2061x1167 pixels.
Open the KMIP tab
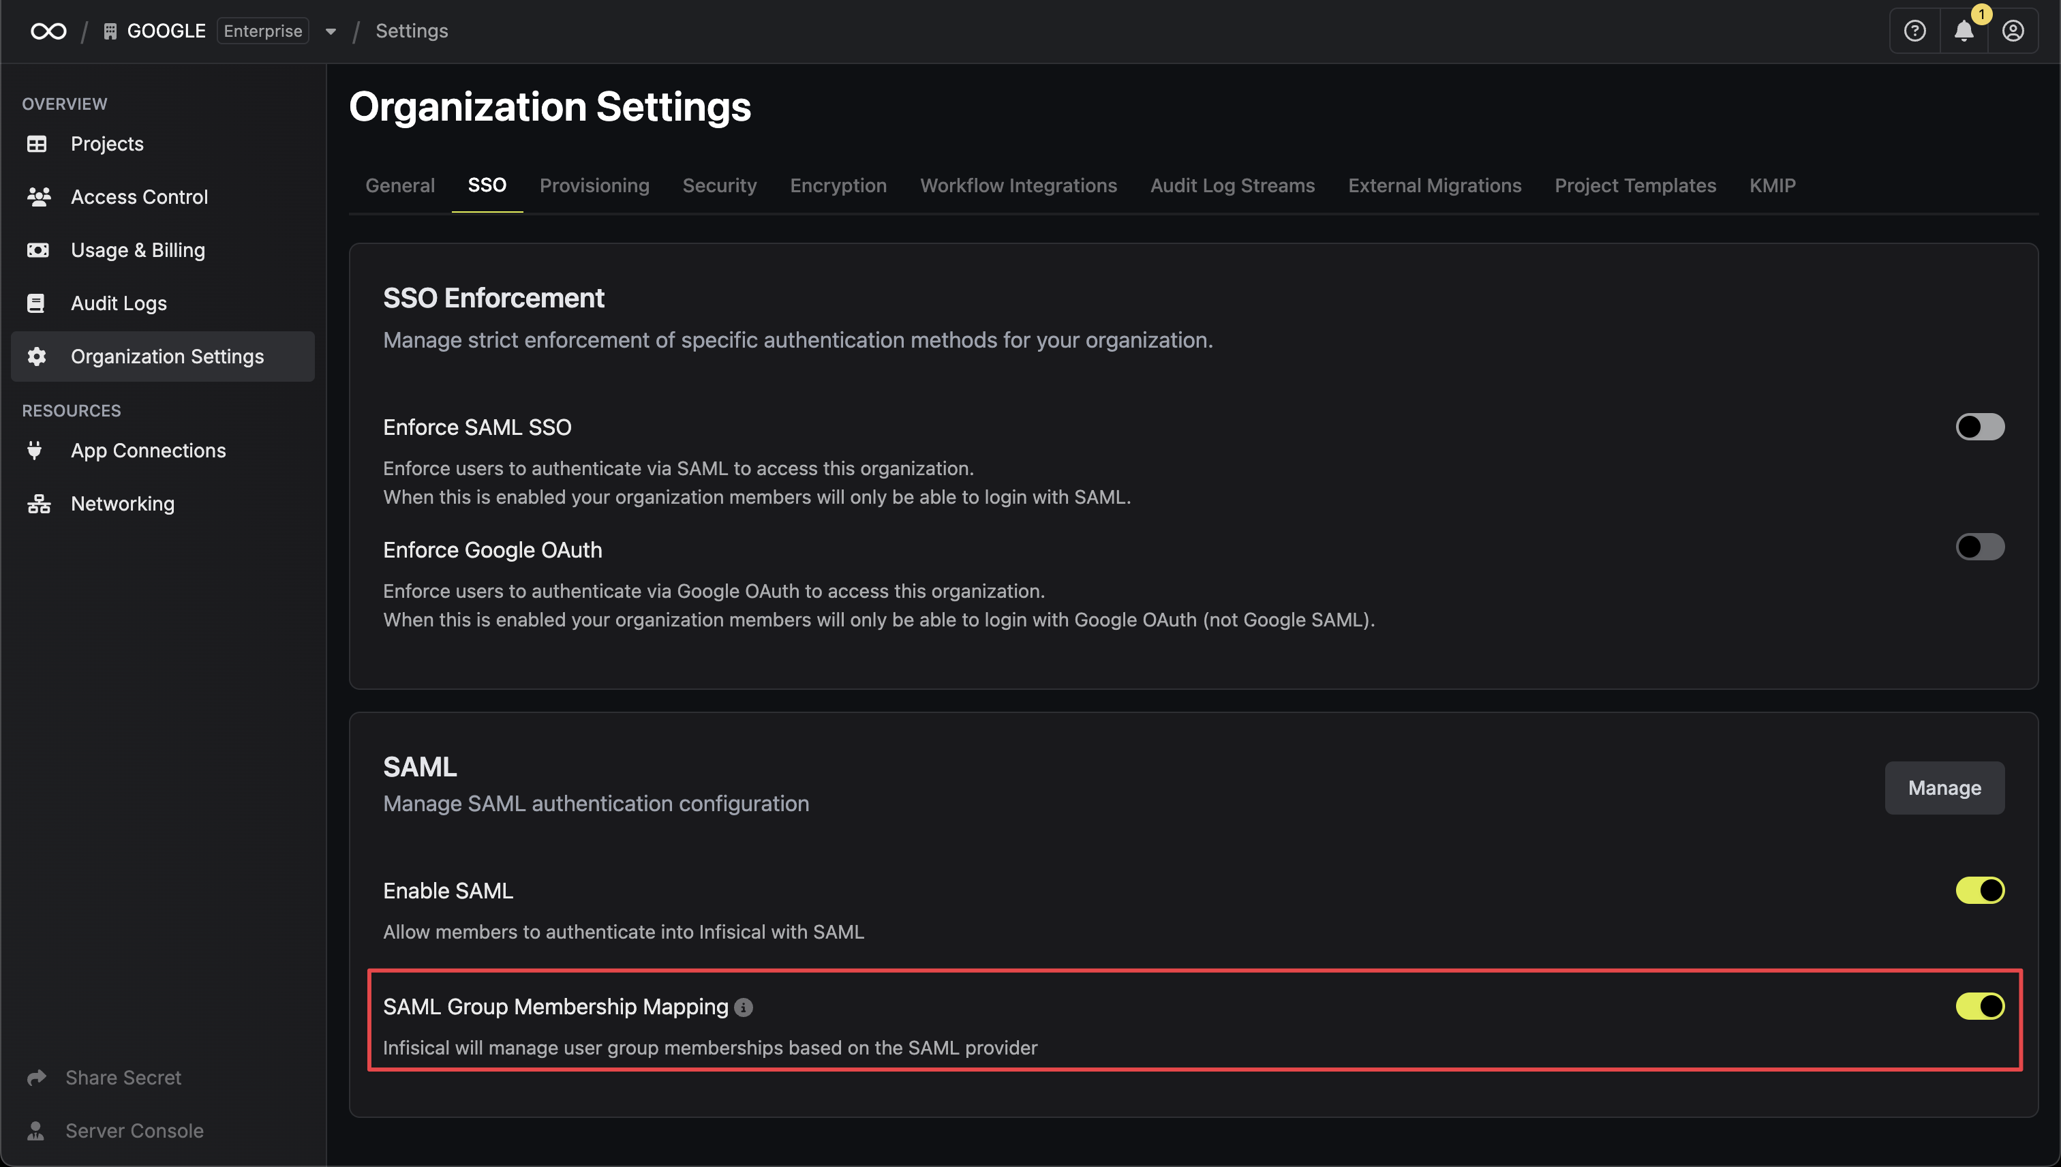[1772, 186]
